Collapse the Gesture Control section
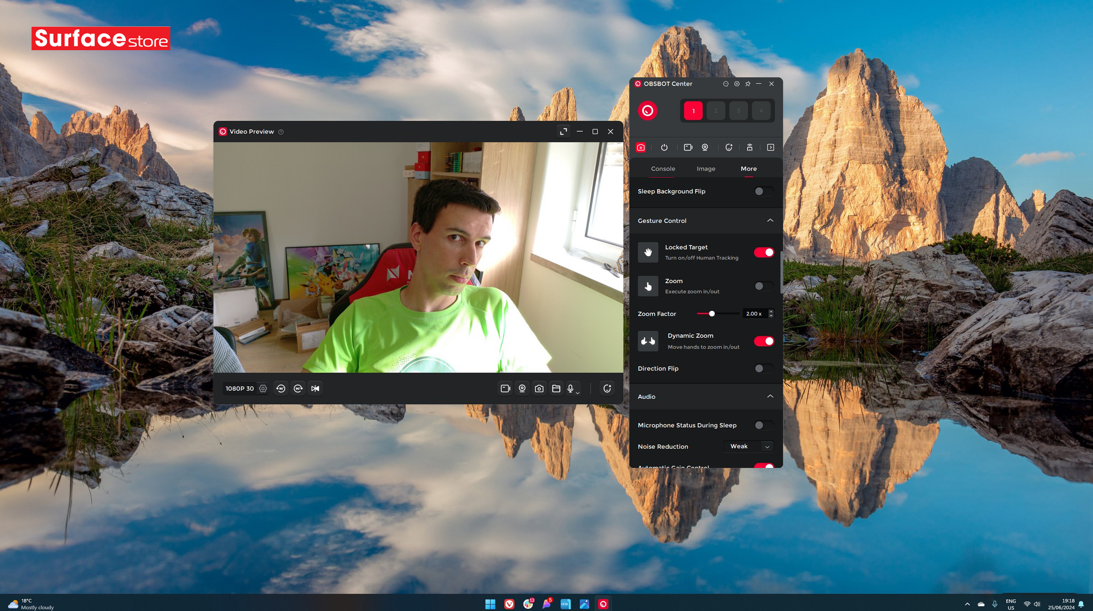Image resolution: width=1093 pixels, height=611 pixels. pos(771,220)
